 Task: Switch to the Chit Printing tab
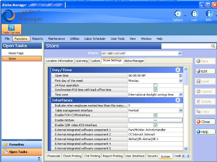pos(92,156)
